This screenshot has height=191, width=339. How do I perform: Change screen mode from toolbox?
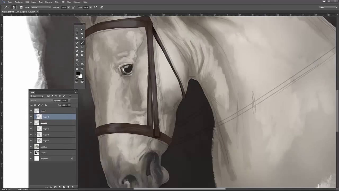(x=82, y=82)
